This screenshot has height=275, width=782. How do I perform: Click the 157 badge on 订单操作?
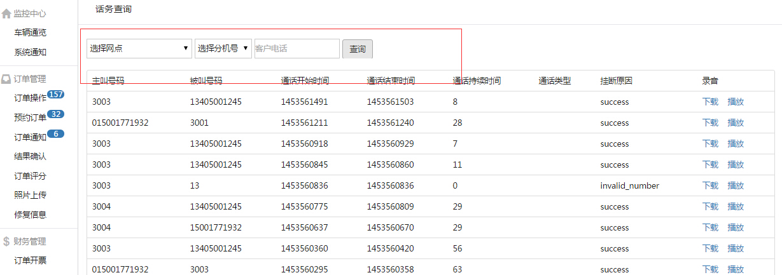(x=56, y=95)
